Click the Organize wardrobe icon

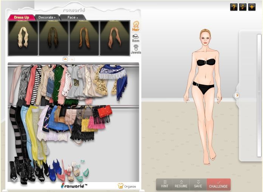127,186
